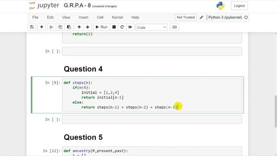
Task: Open the File menu
Action: pyautogui.click(x=35, y=17)
